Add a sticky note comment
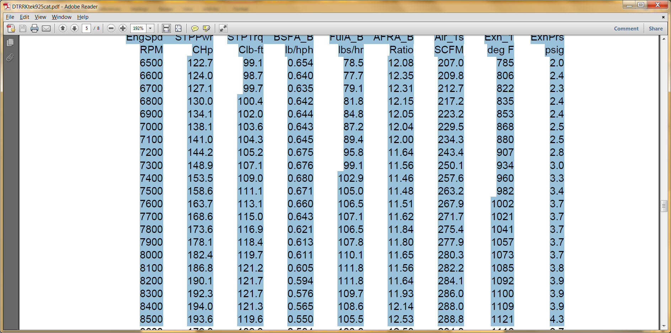The width and height of the screenshot is (671, 333). [x=195, y=28]
